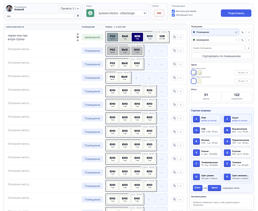Click the X hotkey tile for Разное
The image size is (258, 211).
pyautogui.click(x=206, y=152)
